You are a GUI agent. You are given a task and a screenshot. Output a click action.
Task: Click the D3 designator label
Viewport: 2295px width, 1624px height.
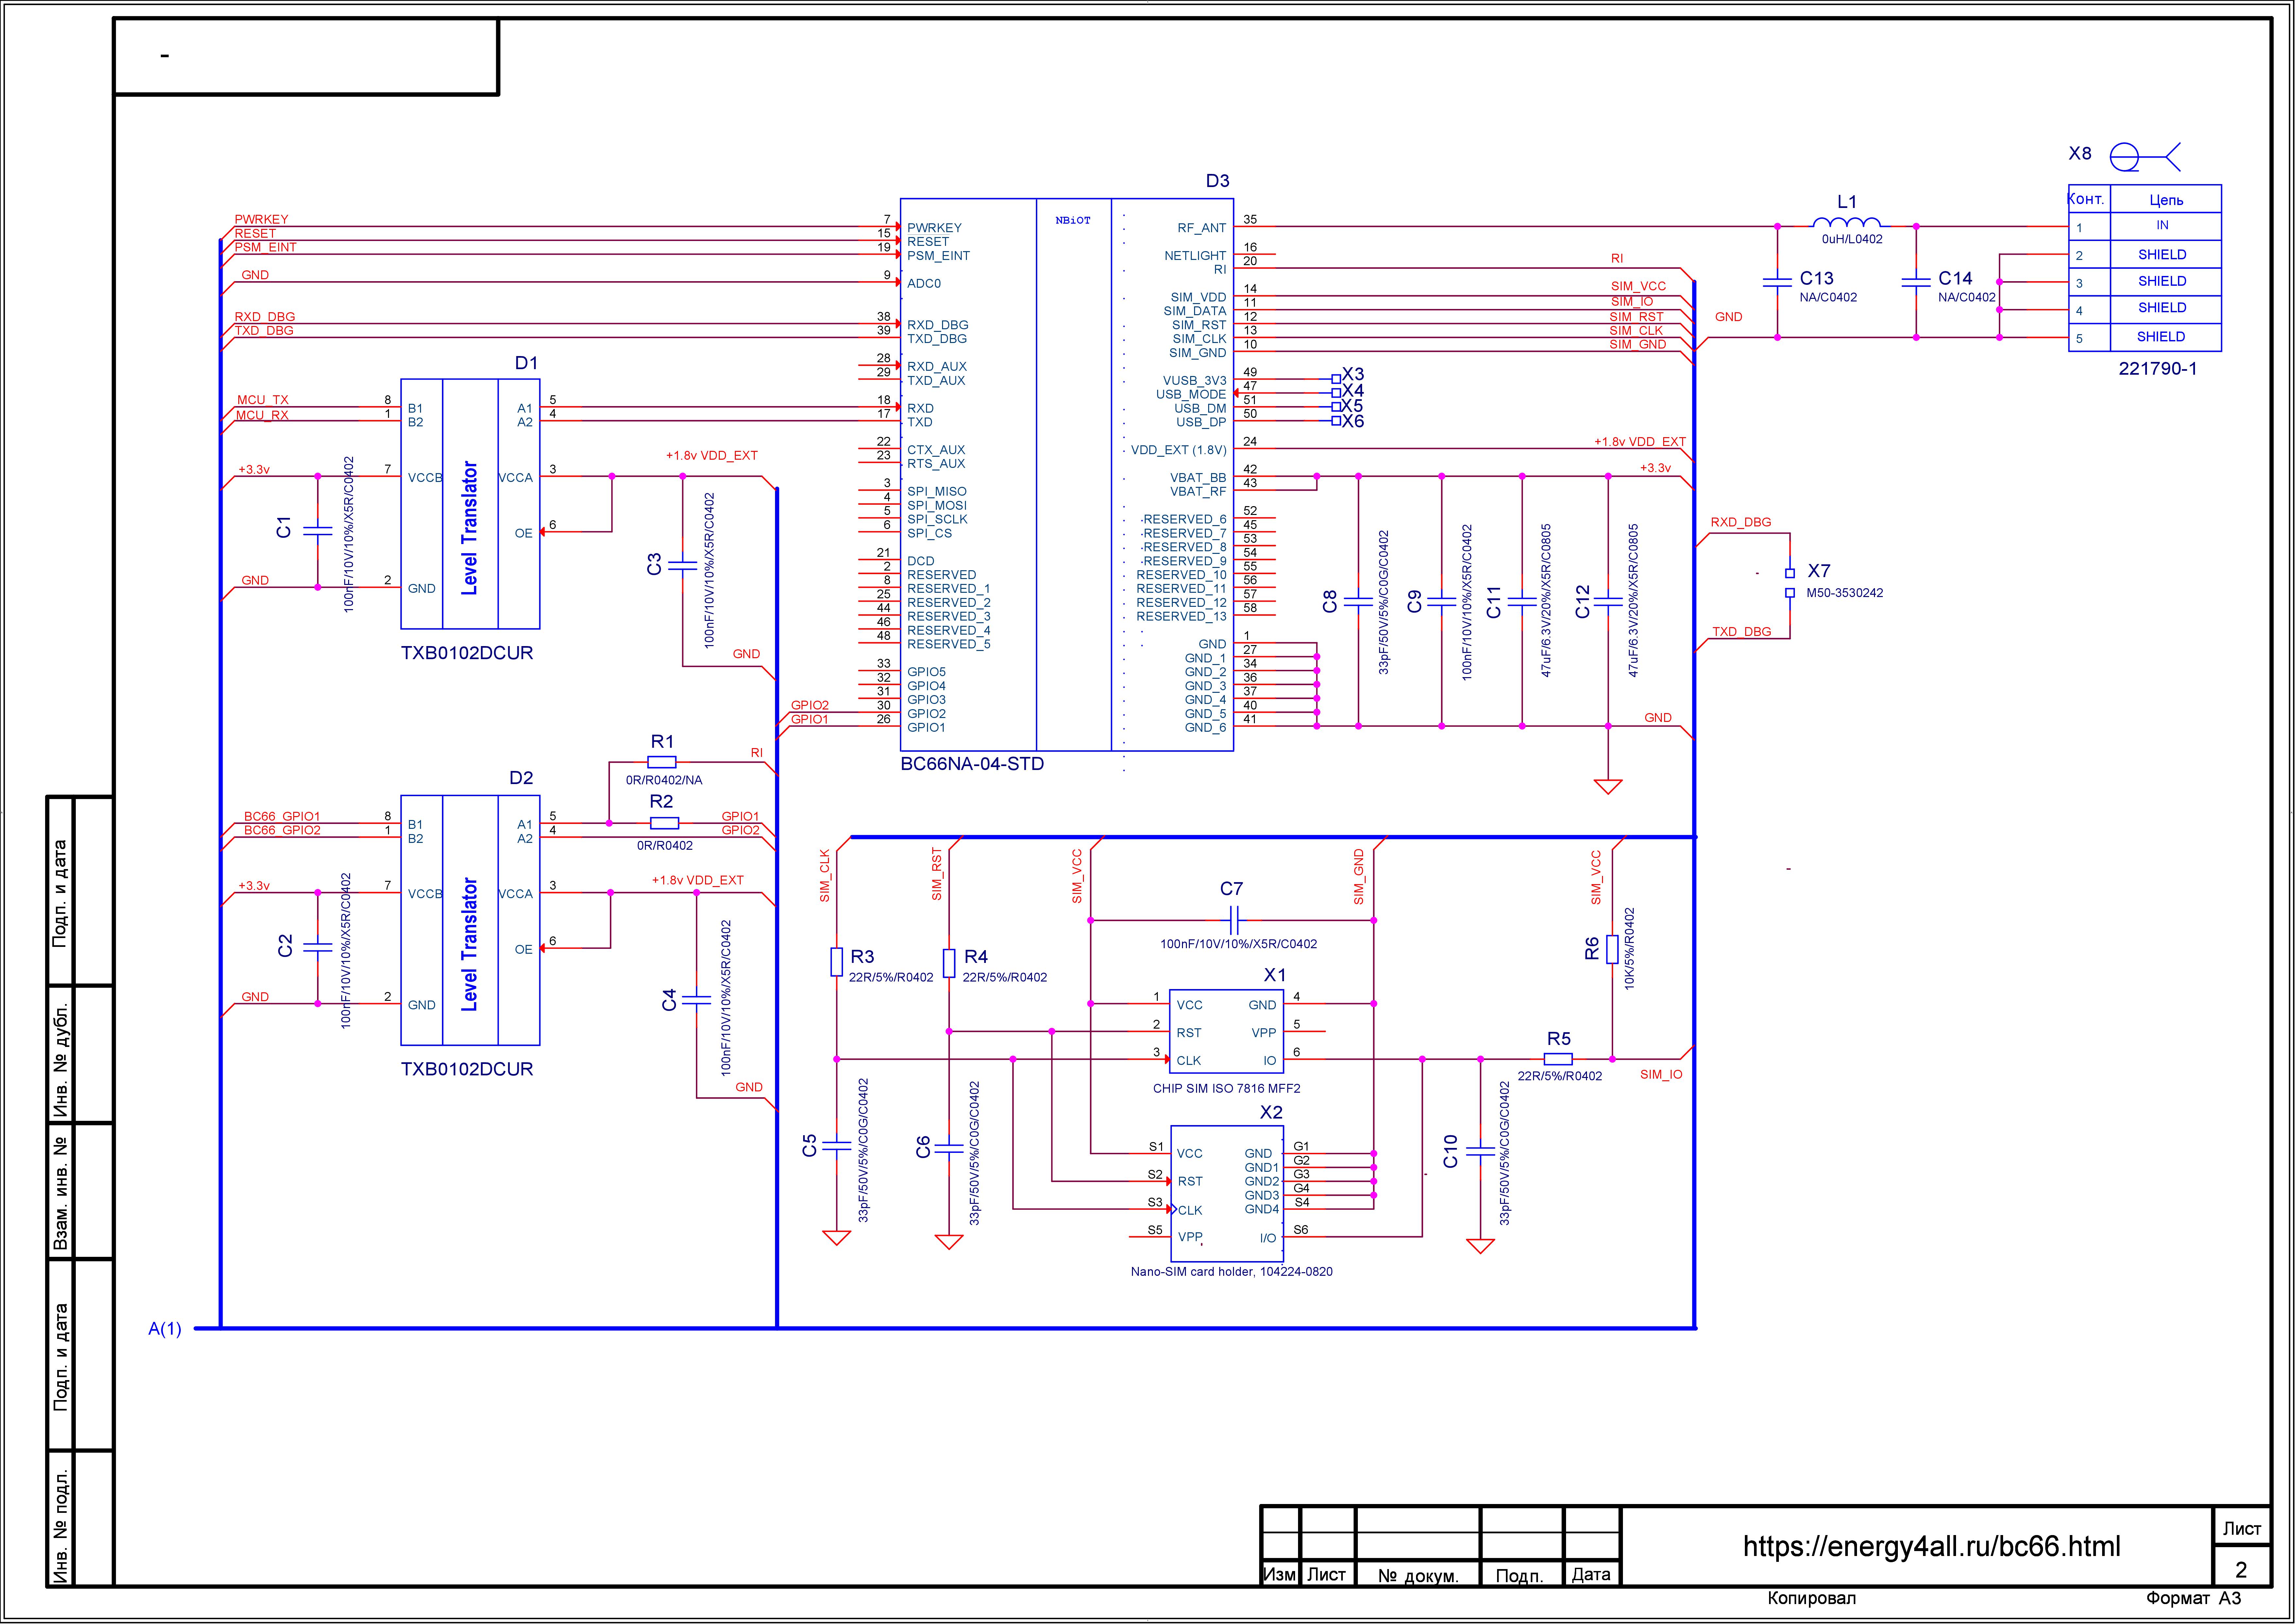pyautogui.click(x=1218, y=181)
